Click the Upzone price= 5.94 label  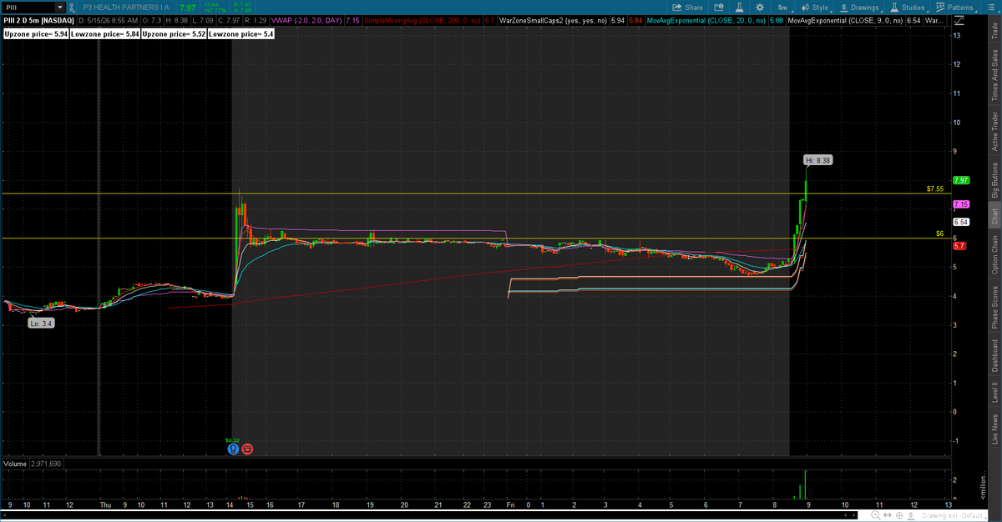[36, 34]
